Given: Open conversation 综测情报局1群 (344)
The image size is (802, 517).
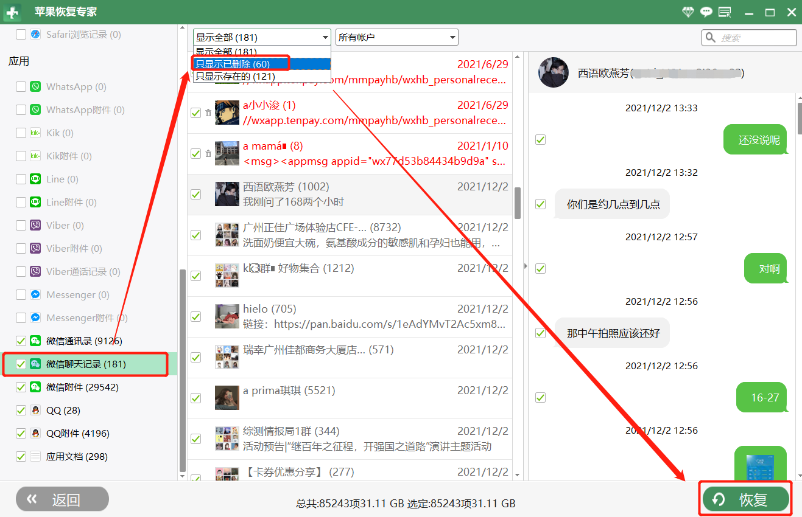Looking at the screenshot, I should pyautogui.click(x=350, y=439).
